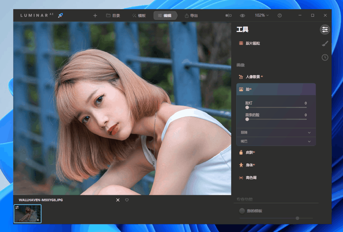Open the 102% zoom dropdown
The width and height of the screenshot is (343, 232).
point(262,15)
